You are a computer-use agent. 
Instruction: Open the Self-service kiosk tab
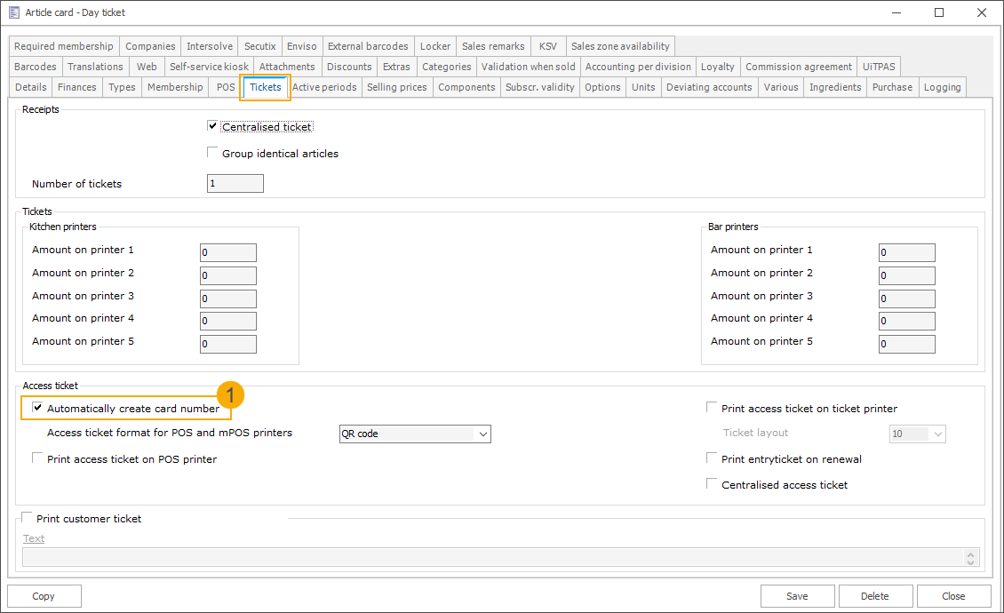209,67
